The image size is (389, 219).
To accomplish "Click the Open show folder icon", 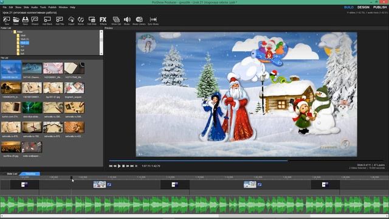I will coord(16,21).
